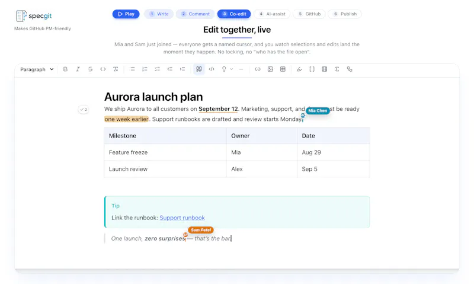Click the 'Owner' table header cell
Image resolution: width=474 pixels, height=284 pixels.
(x=262, y=136)
